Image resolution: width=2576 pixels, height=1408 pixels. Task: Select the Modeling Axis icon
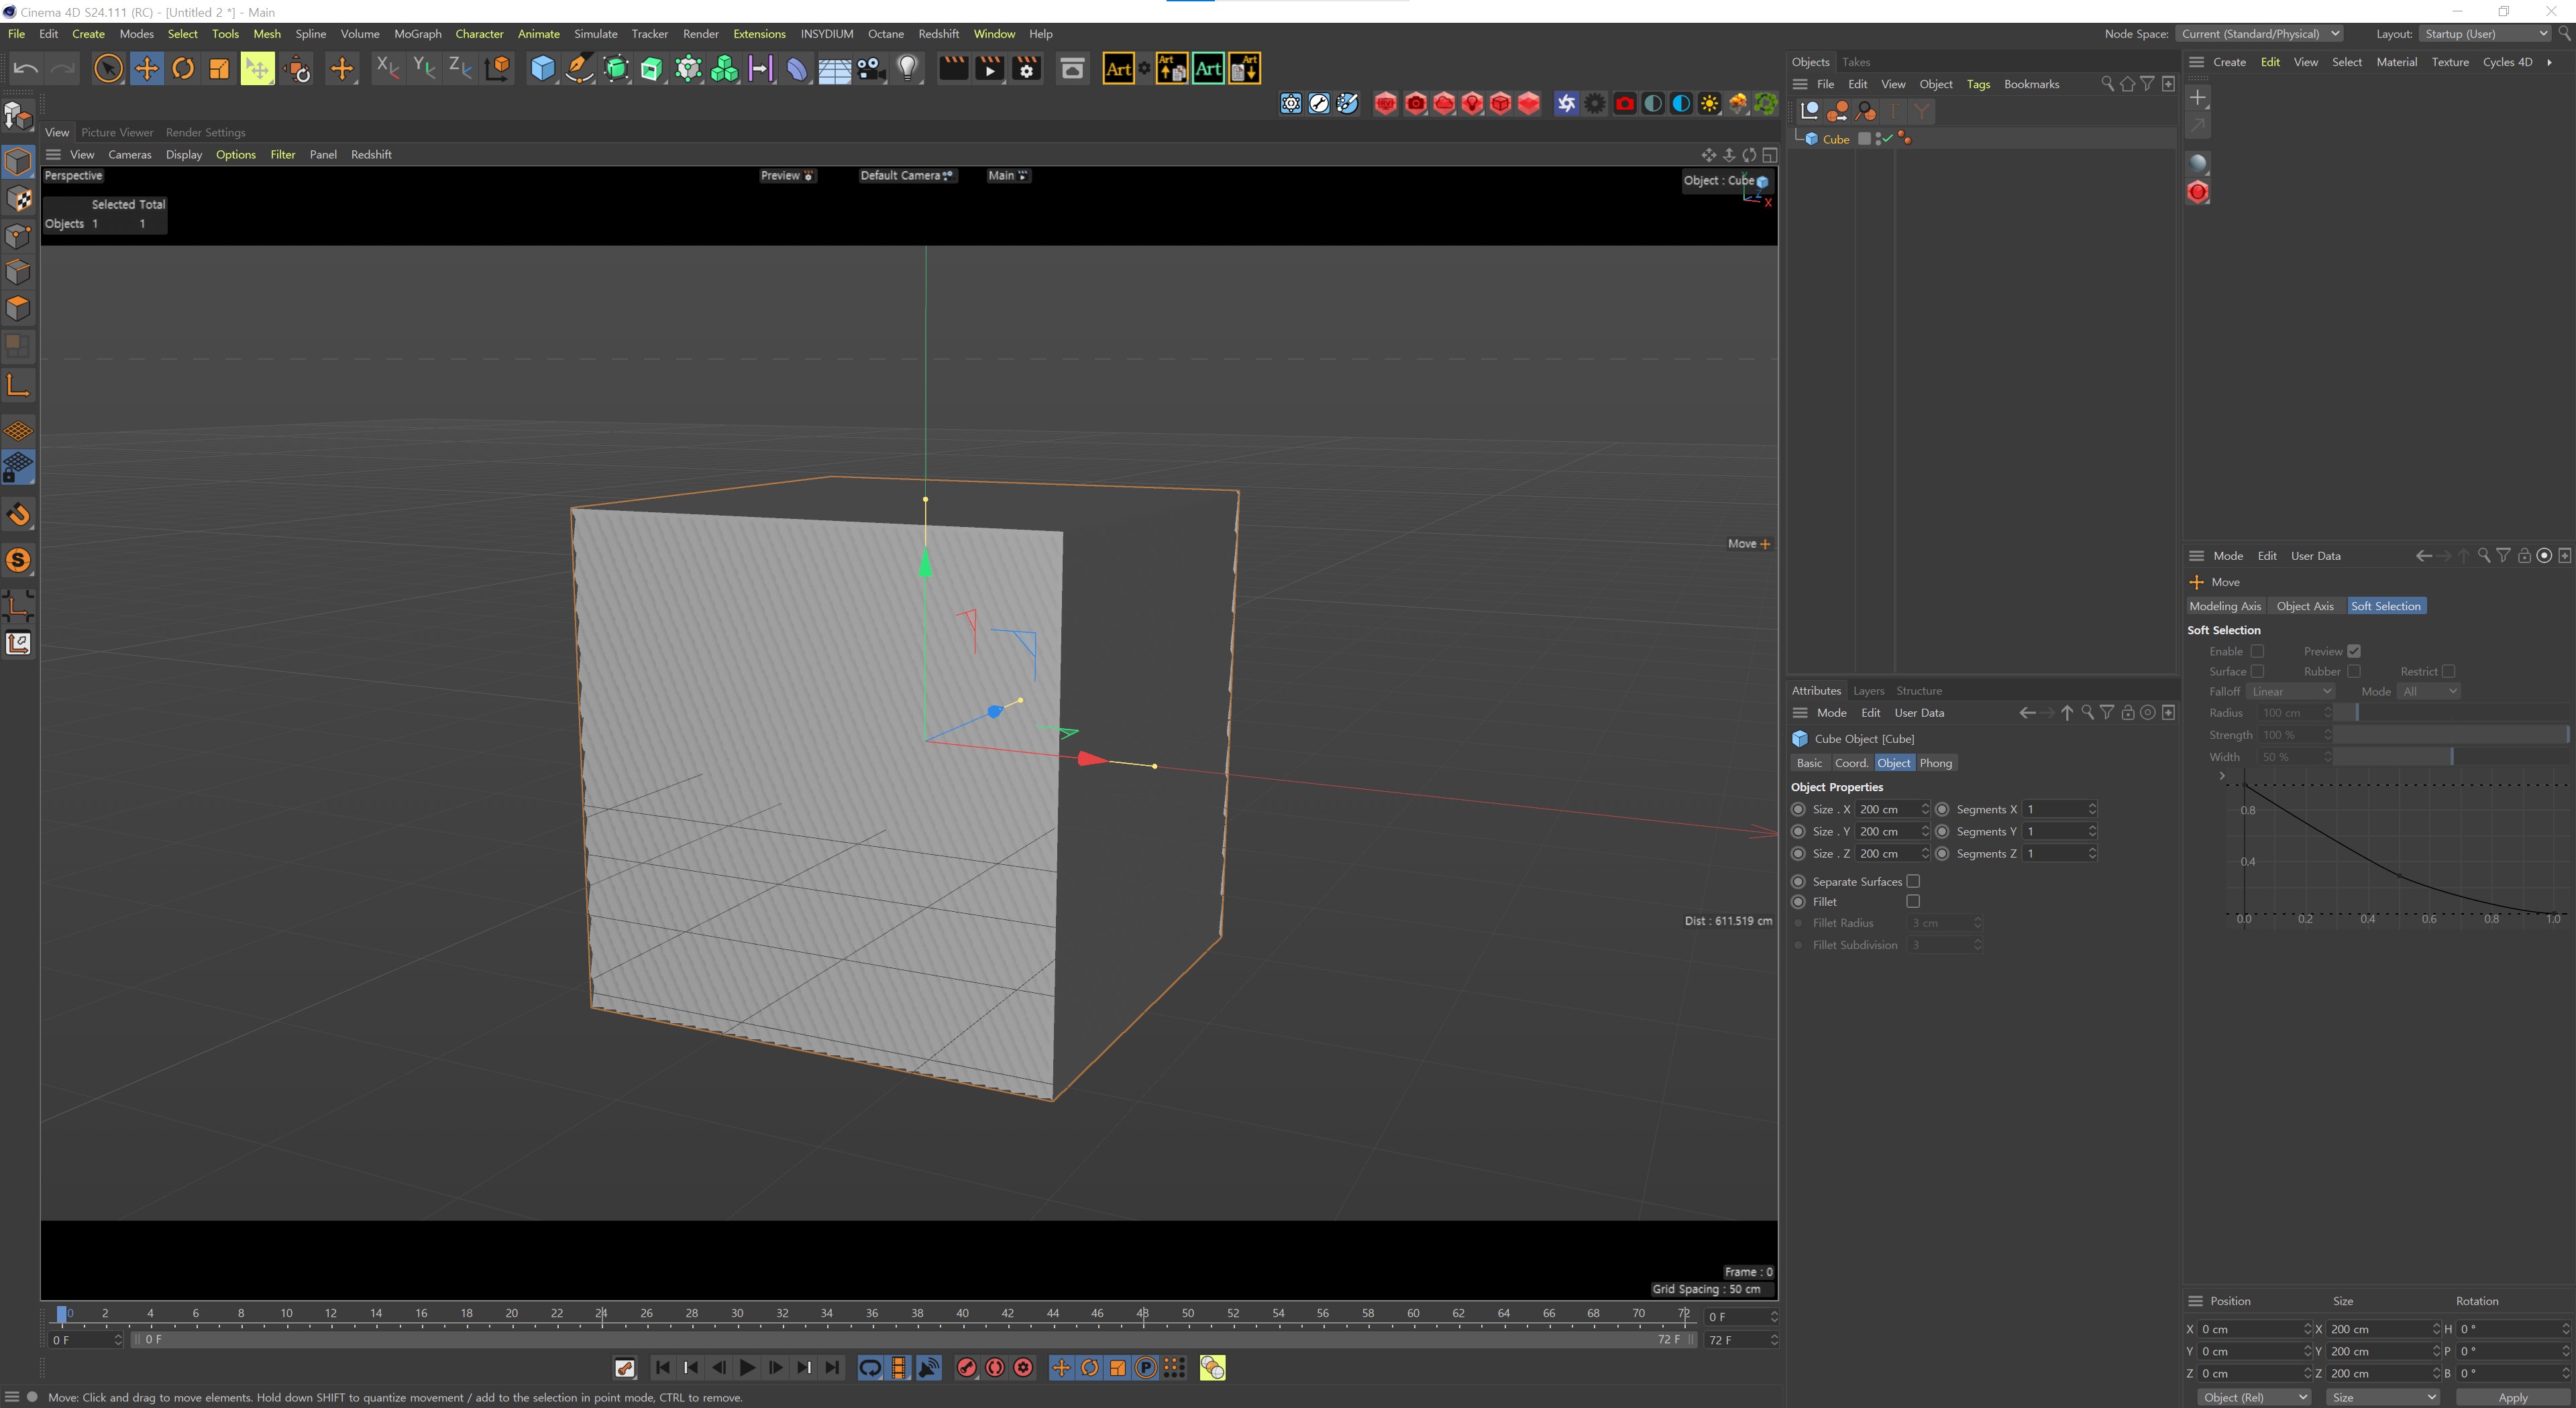[x=2226, y=605]
